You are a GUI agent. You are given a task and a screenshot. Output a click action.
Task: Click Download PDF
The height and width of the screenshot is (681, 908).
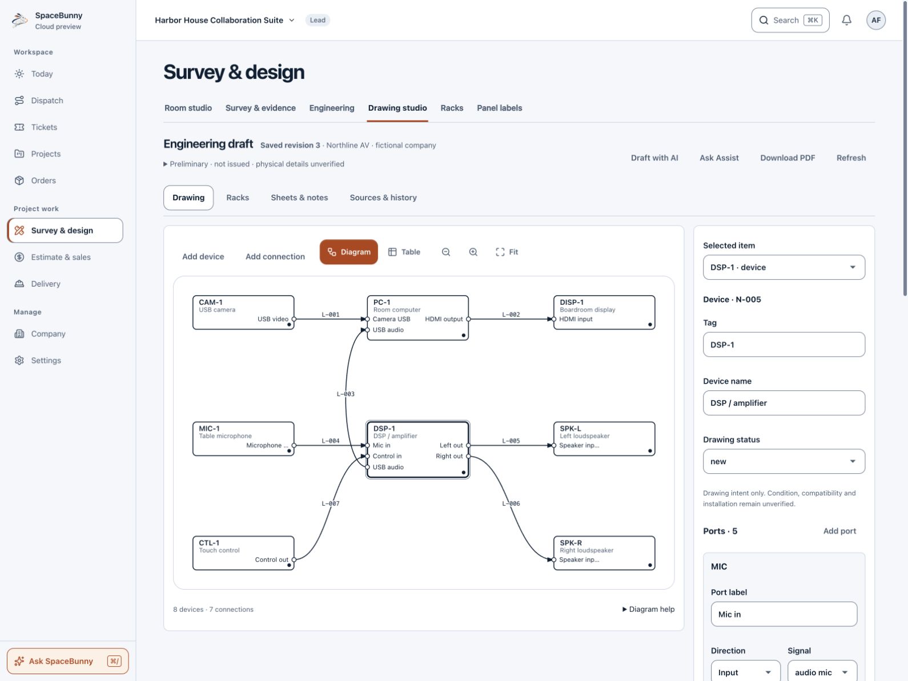point(788,158)
